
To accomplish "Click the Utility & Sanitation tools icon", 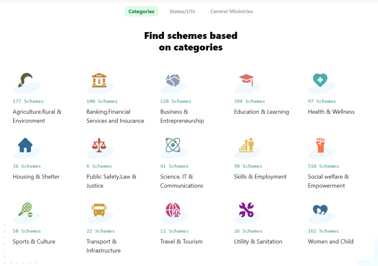I will tap(246, 210).
